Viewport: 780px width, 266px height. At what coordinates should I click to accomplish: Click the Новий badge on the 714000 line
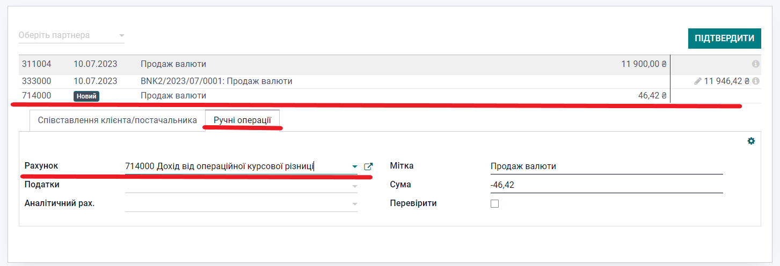tap(86, 96)
